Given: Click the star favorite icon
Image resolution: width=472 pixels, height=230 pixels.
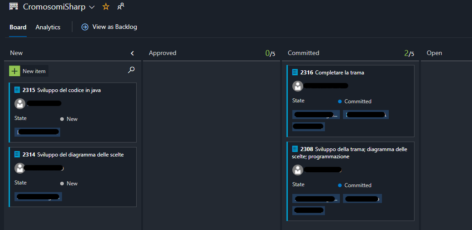Looking at the screenshot, I should 105,7.
